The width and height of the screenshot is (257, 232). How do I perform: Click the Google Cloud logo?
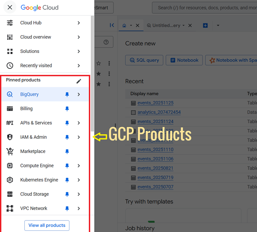(40, 7)
